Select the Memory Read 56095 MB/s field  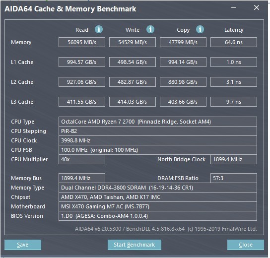pyautogui.click(x=82, y=42)
